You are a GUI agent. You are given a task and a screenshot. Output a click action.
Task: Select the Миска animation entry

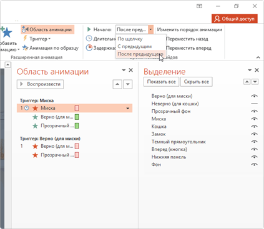tap(74, 108)
